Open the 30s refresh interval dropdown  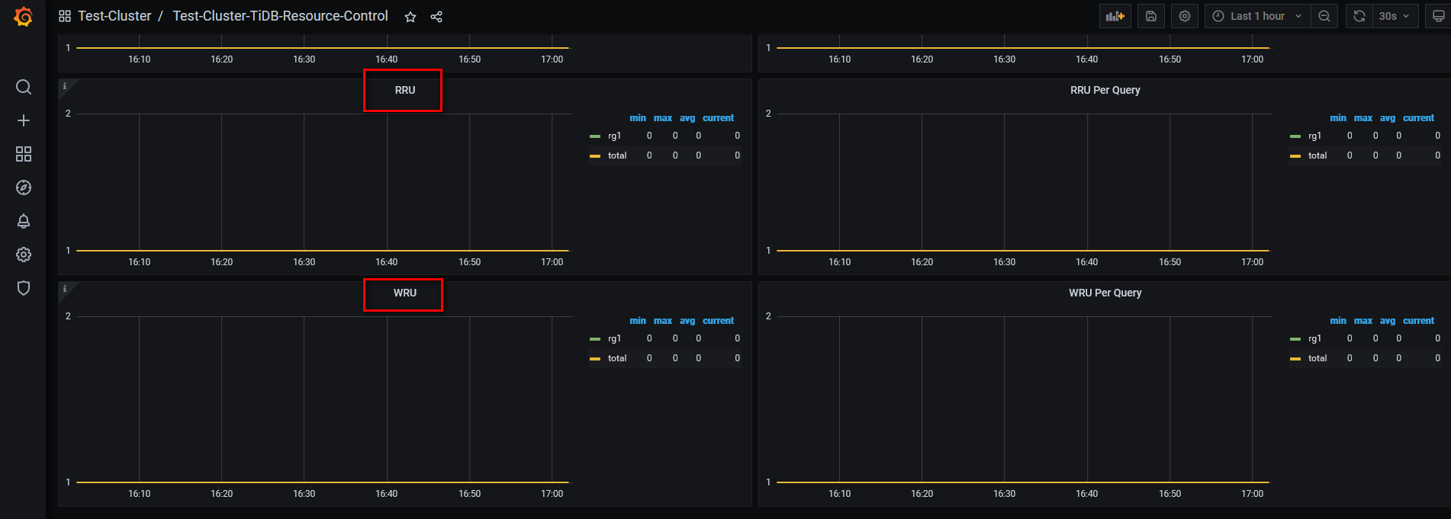coord(1395,16)
